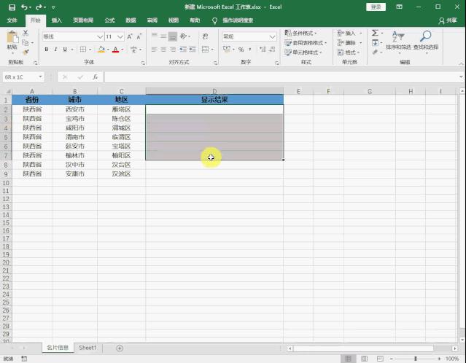Image resolution: width=466 pixels, height=363 pixels.
Task: Toggle Underline formatting
Action: tap(65, 50)
